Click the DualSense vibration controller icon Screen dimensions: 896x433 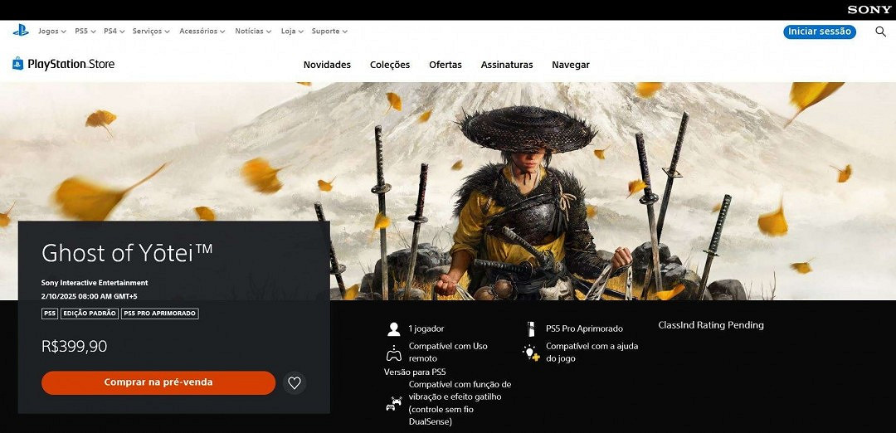coord(392,404)
